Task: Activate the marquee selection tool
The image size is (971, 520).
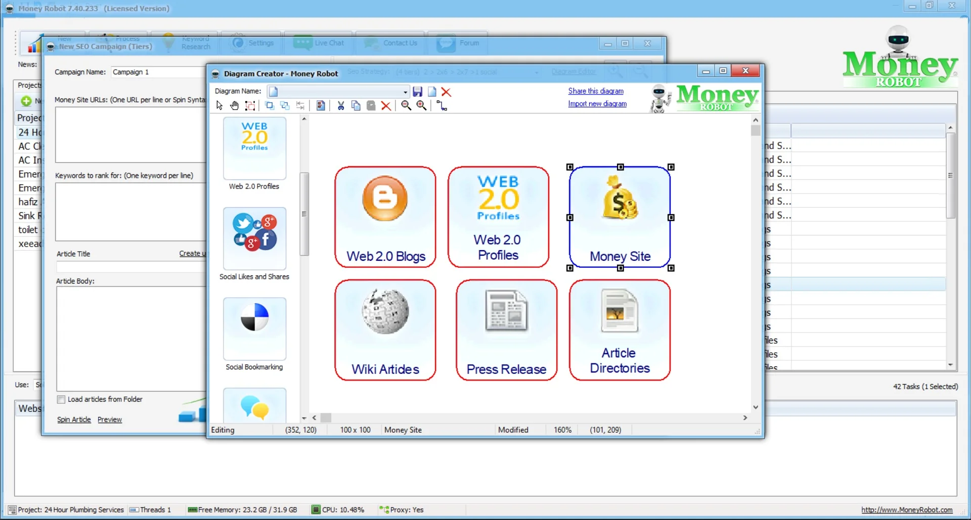Action: pyautogui.click(x=250, y=106)
